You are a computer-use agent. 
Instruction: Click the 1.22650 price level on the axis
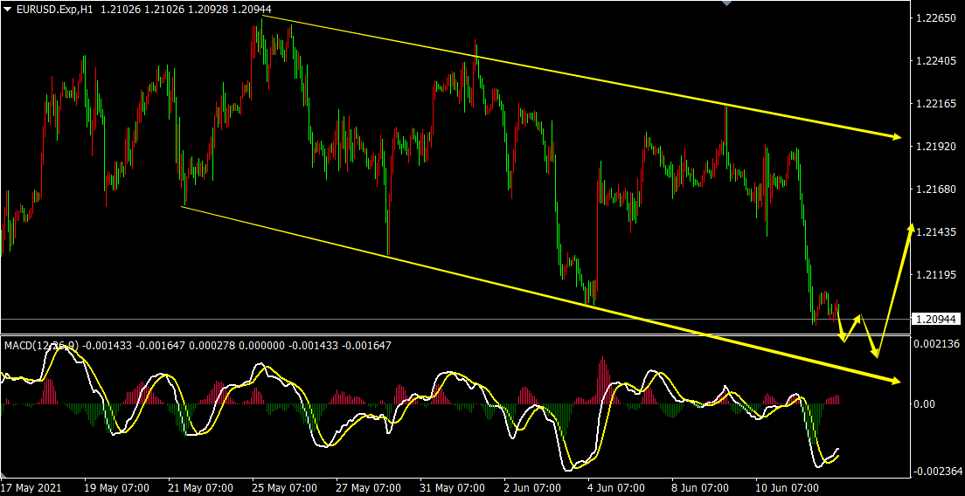click(934, 18)
